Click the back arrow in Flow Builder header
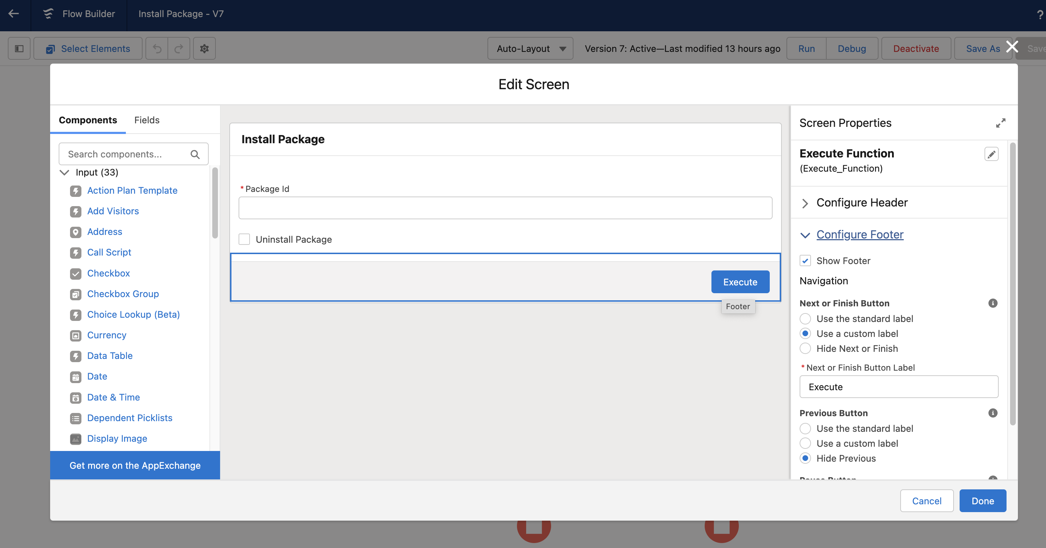Image resolution: width=1046 pixels, height=548 pixels. pyautogui.click(x=14, y=14)
